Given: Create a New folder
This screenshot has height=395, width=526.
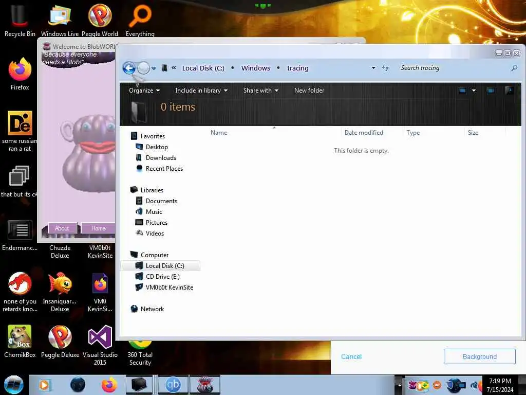Looking at the screenshot, I should pos(309,91).
